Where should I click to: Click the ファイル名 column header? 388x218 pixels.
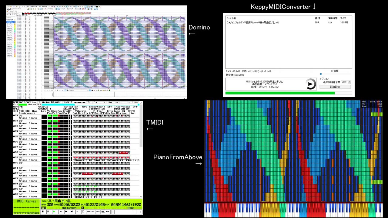click(231, 18)
